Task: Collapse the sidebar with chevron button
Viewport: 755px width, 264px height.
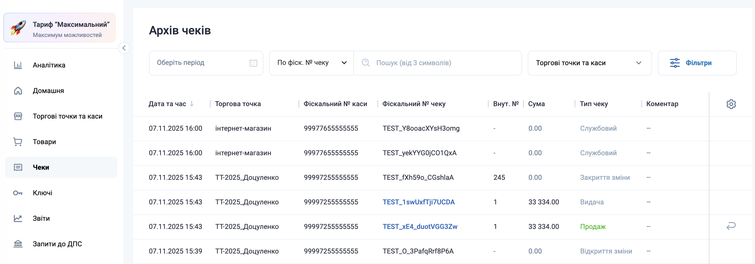Action: [124, 48]
